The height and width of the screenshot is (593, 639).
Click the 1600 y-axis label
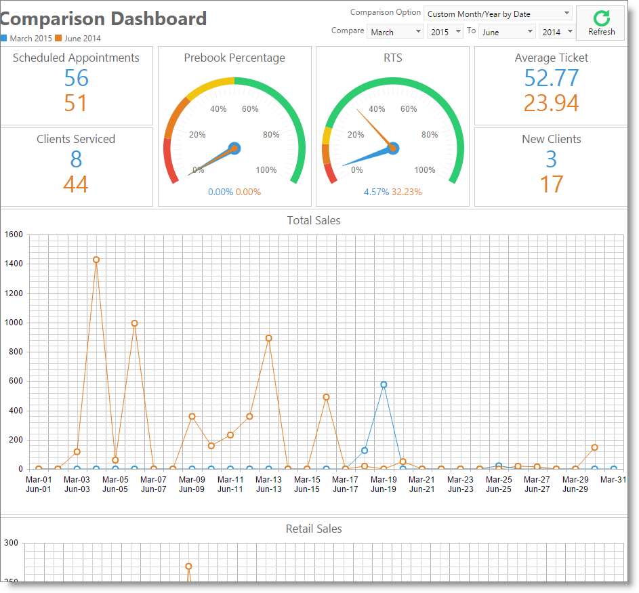[x=14, y=234]
